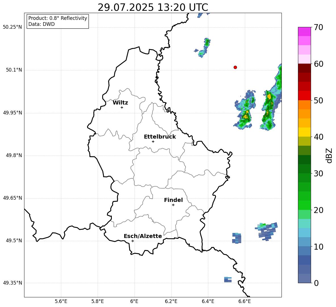The image size is (336, 307).
Task: Click the Product: 0.8° Reflectivity text
Action: (58, 18)
